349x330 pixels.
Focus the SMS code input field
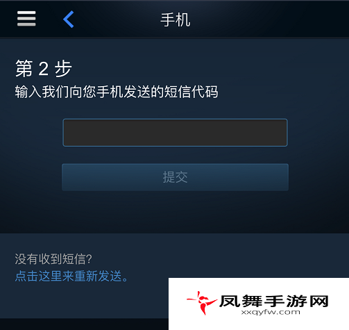coord(175,133)
